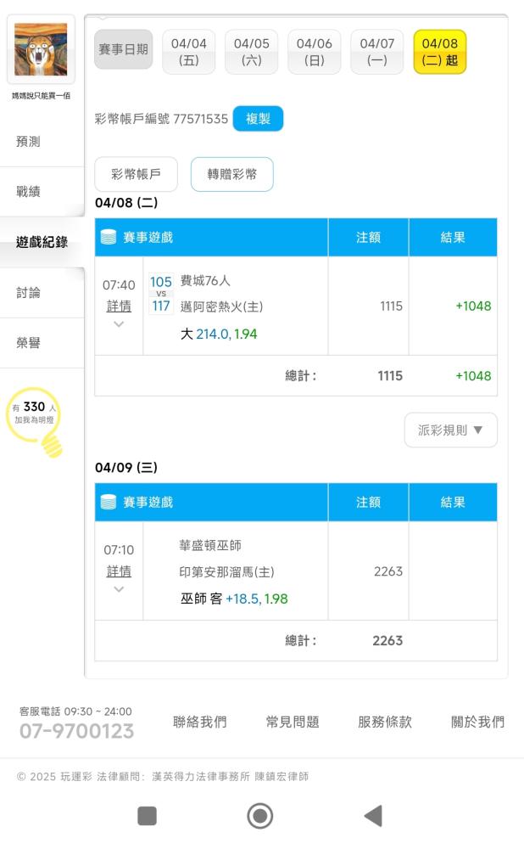This screenshot has height=849, width=524.
Task: Click the 彩幣帳戶 button
Action: pyautogui.click(x=136, y=174)
